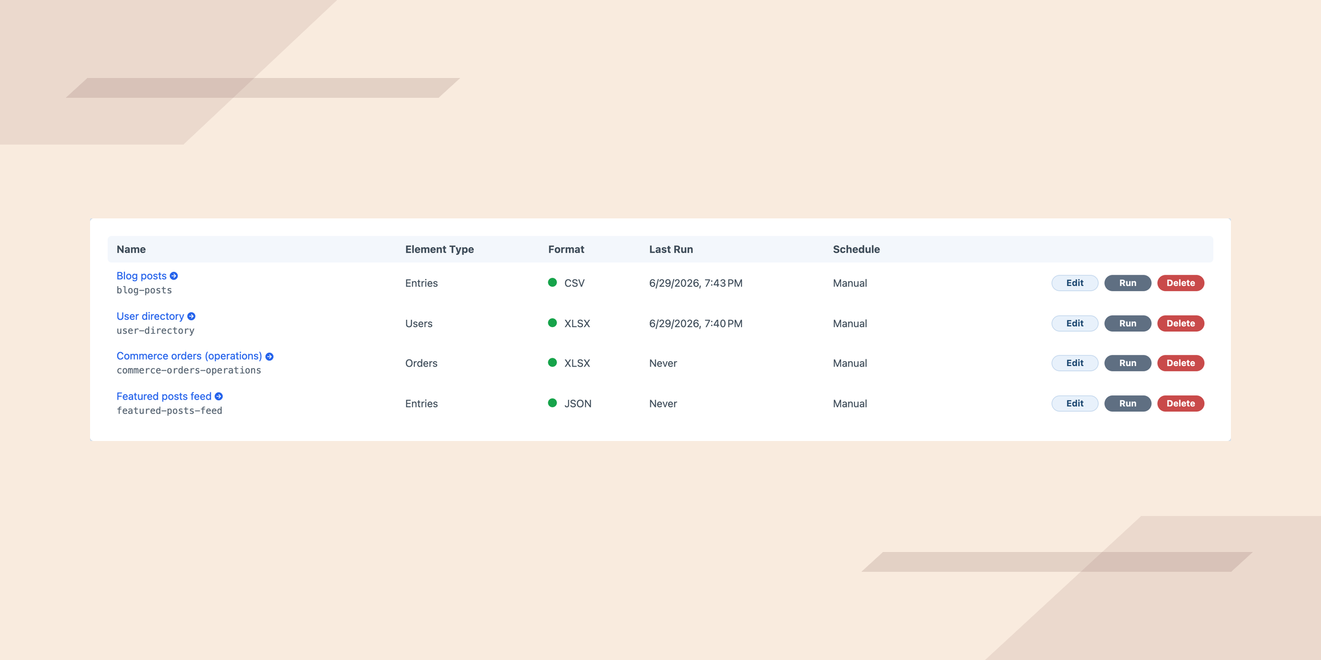Viewport: 1321px width, 660px height.
Task: Select the featured-posts-feed handle text
Action: click(x=169, y=410)
